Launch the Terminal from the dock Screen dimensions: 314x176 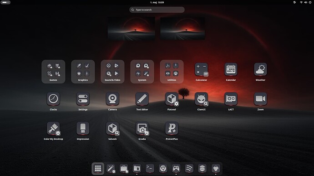(x=150, y=168)
